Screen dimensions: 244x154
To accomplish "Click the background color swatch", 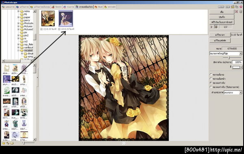I will 236,67.
